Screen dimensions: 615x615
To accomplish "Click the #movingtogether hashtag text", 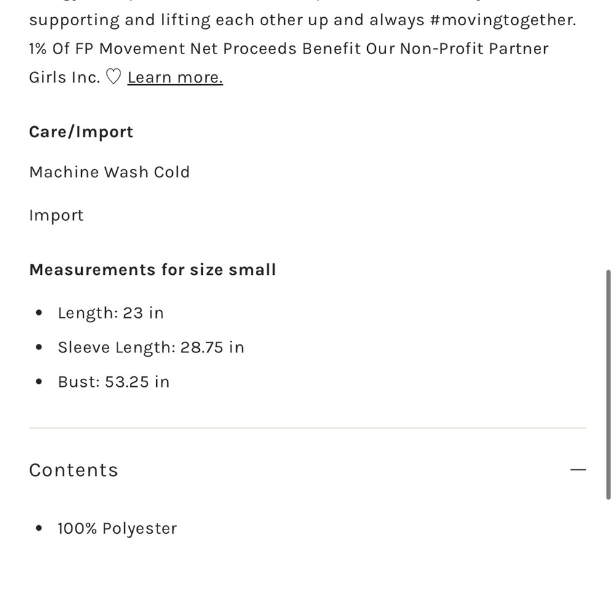I will click(503, 20).
